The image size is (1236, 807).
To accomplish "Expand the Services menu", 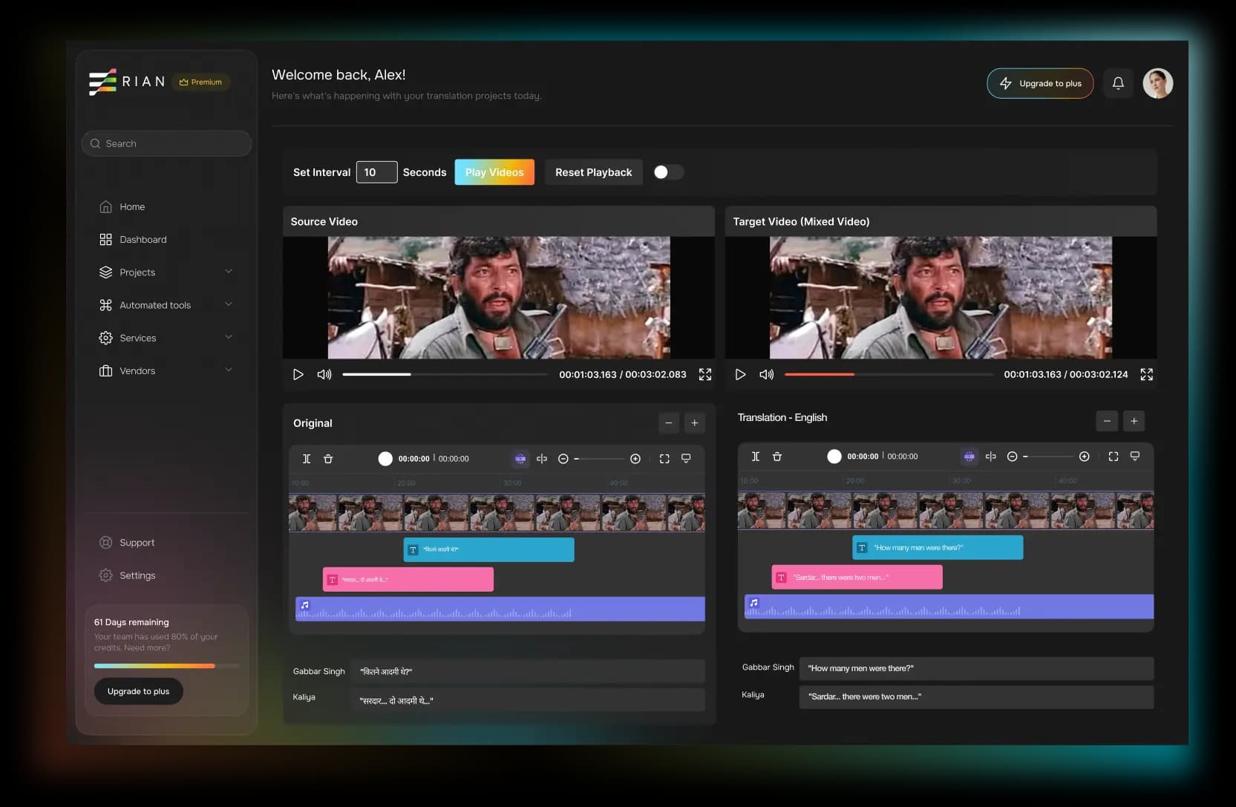I will (229, 337).
